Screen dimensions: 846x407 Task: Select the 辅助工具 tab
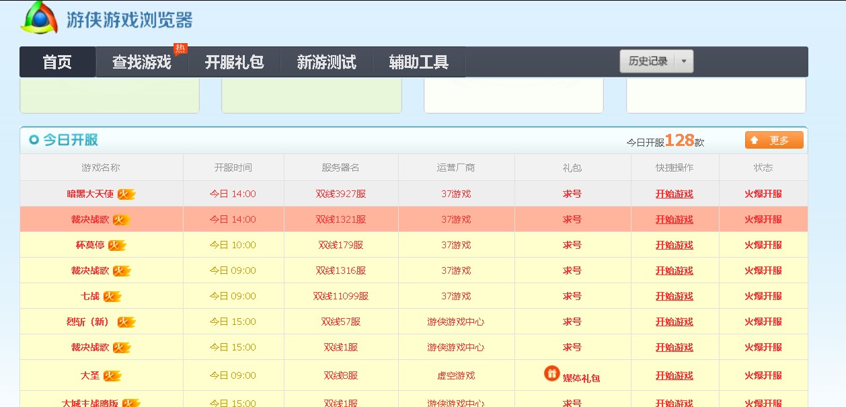(418, 63)
